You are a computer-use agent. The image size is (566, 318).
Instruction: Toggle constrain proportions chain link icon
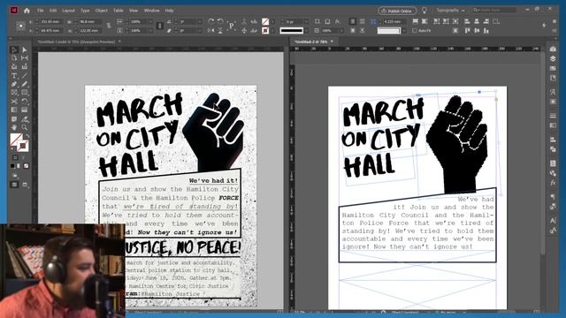tap(109, 26)
